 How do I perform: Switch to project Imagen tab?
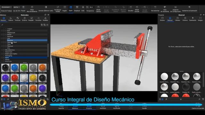click(200, 19)
